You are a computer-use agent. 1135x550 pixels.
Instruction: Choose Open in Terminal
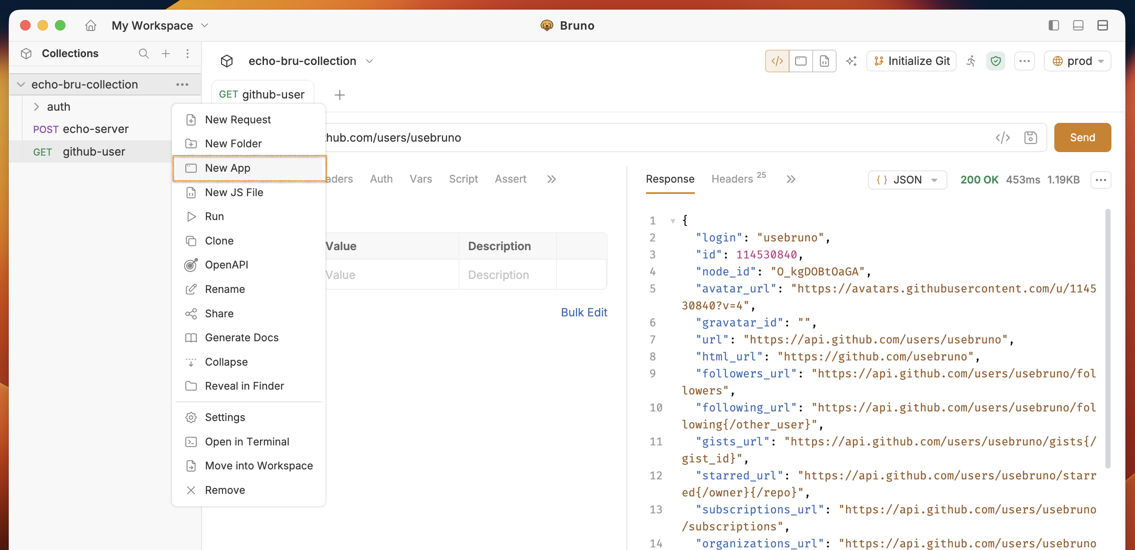(x=249, y=441)
